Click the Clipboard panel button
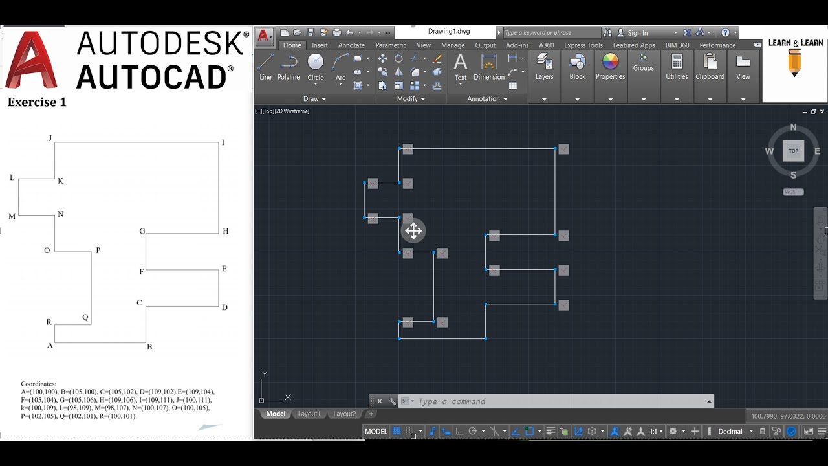The image size is (828, 466). tap(710, 67)
